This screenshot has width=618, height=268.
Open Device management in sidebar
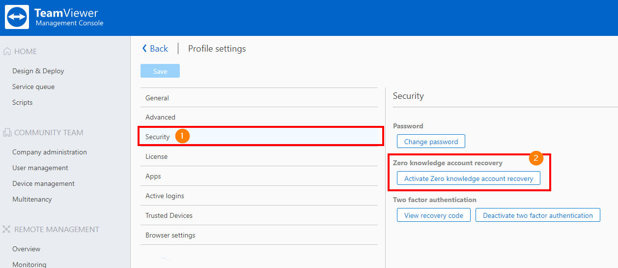[x=43, y=183]
